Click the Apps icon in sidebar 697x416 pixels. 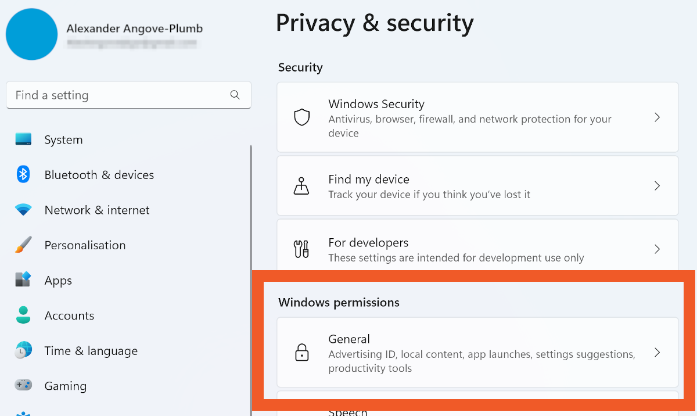(23, 280)
